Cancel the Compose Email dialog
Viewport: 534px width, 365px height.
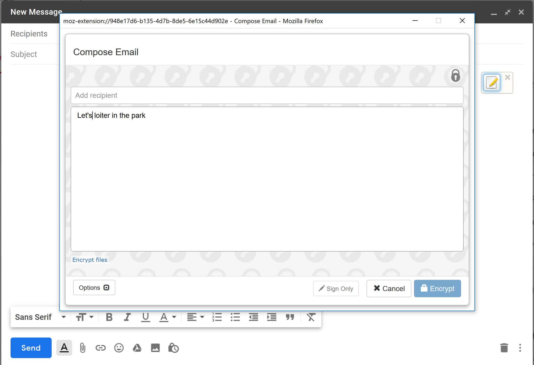[389, 289]
